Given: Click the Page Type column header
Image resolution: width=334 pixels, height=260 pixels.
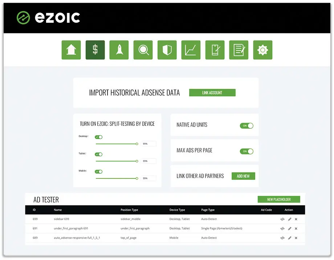Looking at the screenshot, I should 208,210.
